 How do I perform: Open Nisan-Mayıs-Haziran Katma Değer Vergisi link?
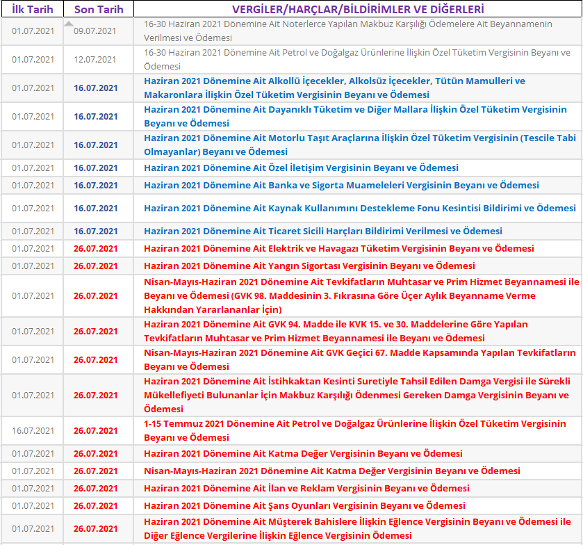pyautogui.click(x=331, y=471)
